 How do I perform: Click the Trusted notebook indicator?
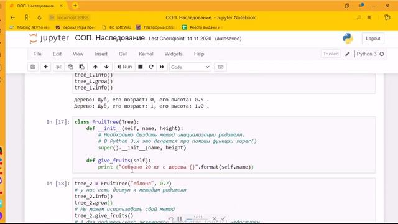click(331, 54)
